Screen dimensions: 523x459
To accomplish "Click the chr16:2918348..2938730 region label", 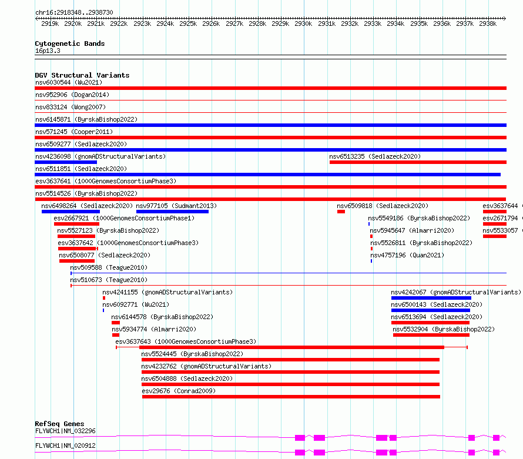I will coord(74,12).
